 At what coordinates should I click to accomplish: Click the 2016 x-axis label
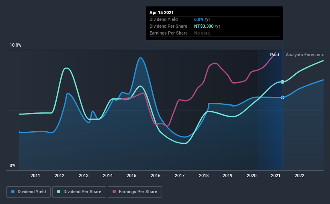click(x=156, y=175)
